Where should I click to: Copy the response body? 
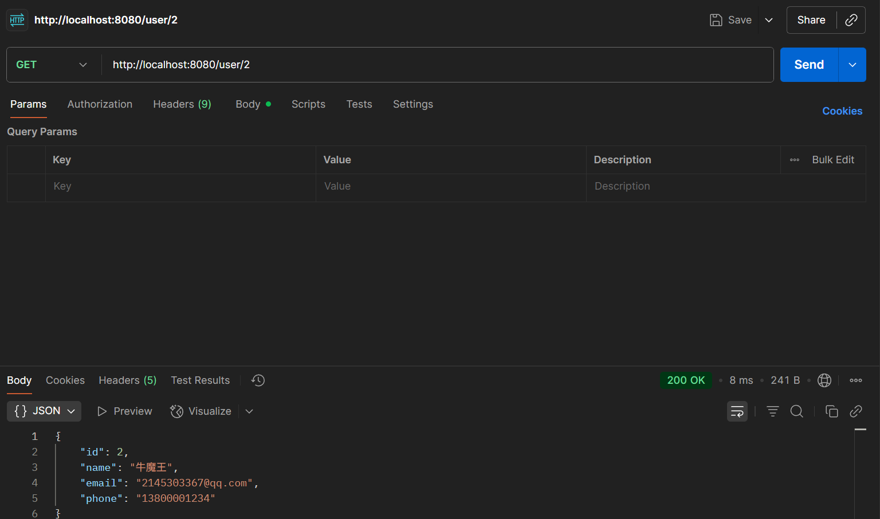click(831, 411)
